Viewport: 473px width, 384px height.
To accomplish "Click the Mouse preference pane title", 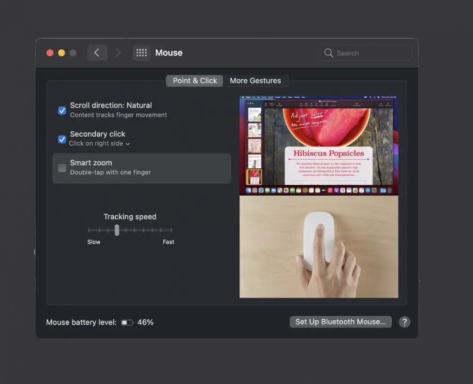I will [169, 53].
